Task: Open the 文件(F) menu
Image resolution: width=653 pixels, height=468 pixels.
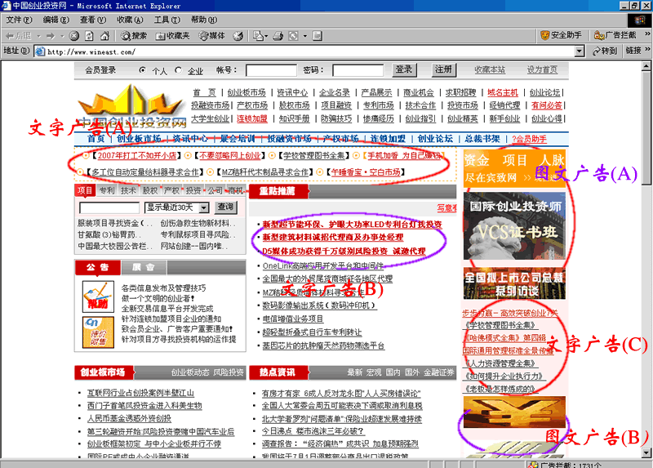Action: [x=19, y=20]
